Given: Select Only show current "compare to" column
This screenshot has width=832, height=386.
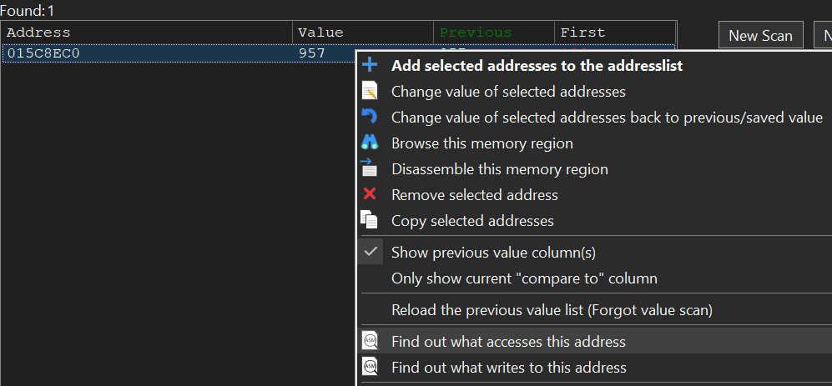Looking at the screenshot, I should click(x=524, y=278).
